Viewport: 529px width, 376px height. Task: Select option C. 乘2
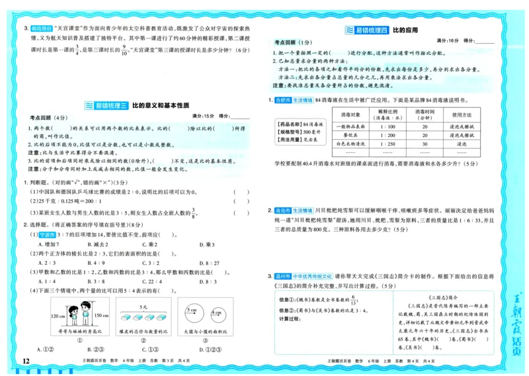tap(150, 244)
